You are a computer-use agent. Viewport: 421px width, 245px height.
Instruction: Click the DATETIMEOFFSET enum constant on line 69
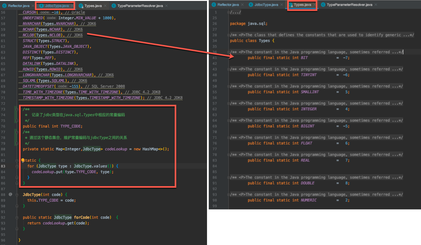click(x=38, y=86)
